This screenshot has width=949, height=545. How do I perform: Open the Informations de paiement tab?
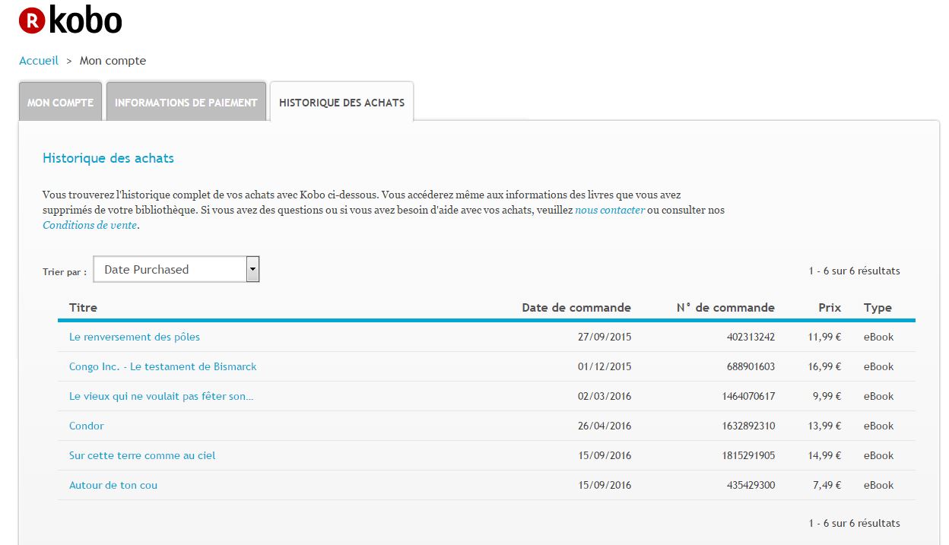(186, 103)
